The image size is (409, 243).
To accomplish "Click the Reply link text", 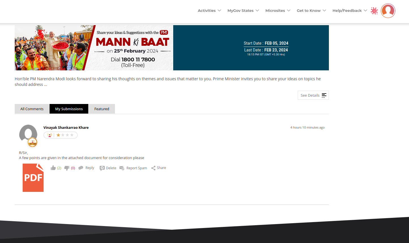I will 90,168.
